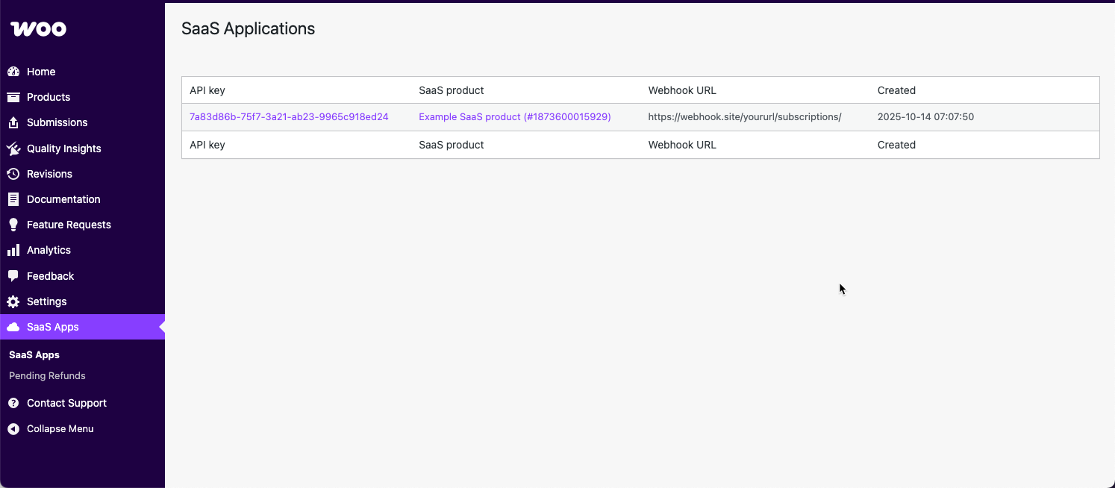1115x488 pixels.
Task: Open Pending Refunds in the sidebar submenu
Action: point(47,375)
